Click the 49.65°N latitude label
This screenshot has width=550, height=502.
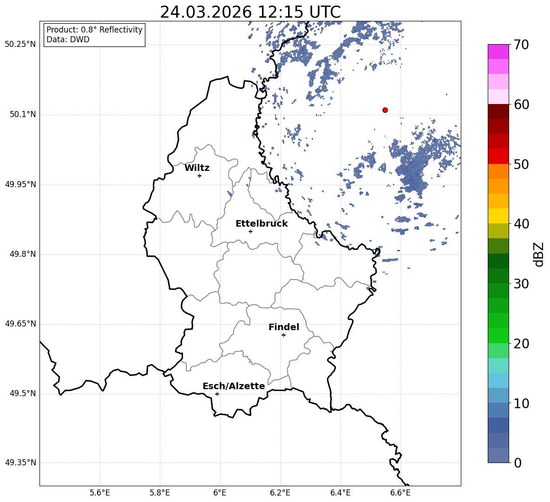(x=20, y=324)
